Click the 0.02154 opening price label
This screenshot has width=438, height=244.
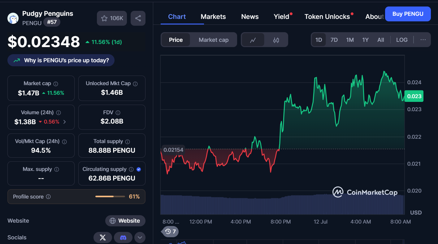click(173, 150)
